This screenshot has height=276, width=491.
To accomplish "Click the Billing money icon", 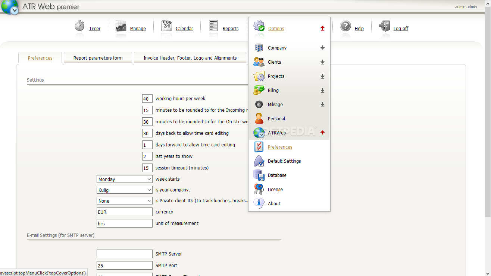I will pyautogui.click(x=259, y=90).
